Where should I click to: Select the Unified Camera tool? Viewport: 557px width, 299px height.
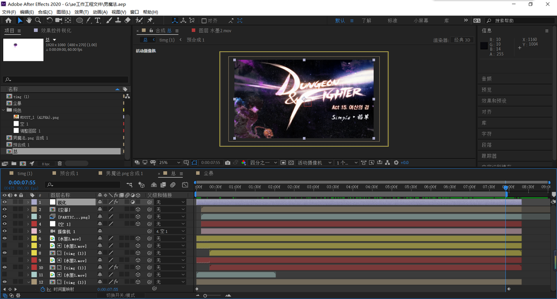tap(59, 20)
